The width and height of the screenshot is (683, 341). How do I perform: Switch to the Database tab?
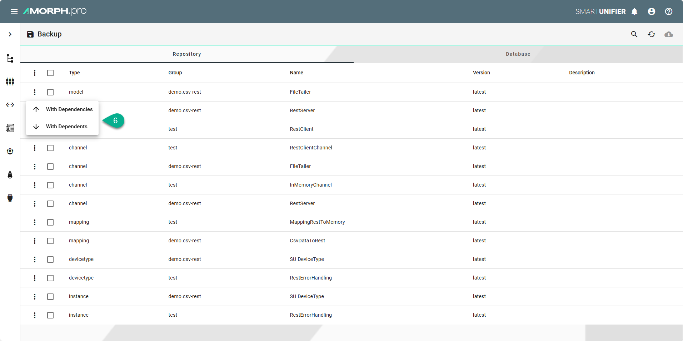518,54
